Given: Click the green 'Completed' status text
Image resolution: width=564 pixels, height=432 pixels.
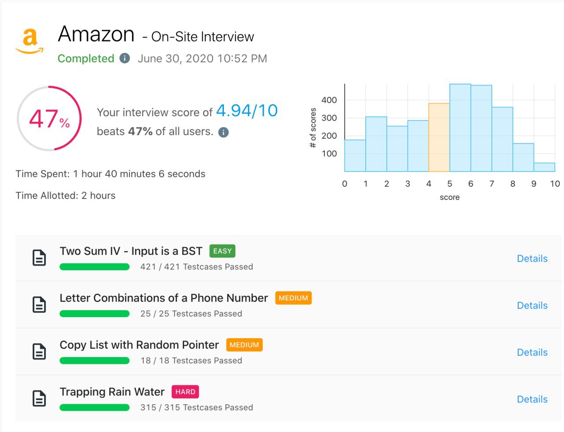Looking at the screenshot, I should 86,59.
